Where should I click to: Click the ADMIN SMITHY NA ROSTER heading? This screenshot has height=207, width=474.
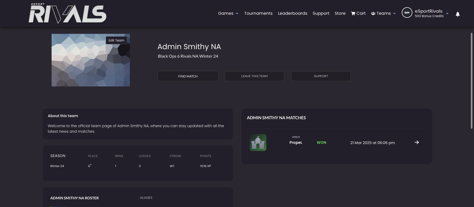(75, 198)
